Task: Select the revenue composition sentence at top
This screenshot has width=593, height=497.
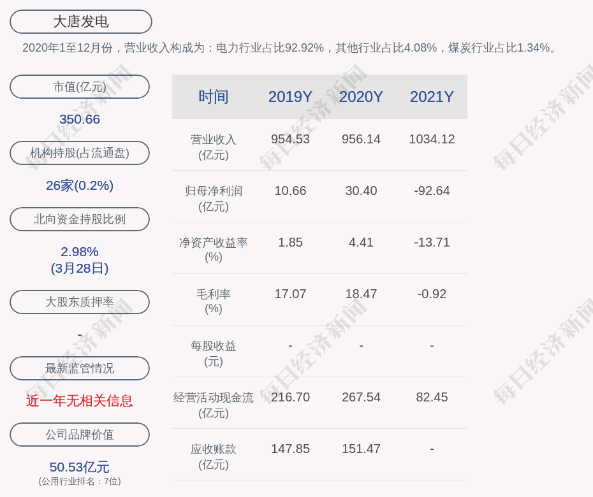Action: [x=290, y=48]
